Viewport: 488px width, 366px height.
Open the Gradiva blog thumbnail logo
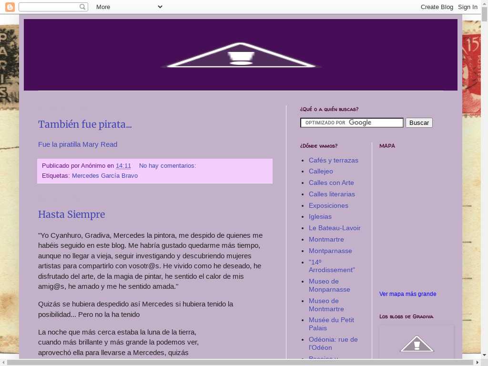417,344
